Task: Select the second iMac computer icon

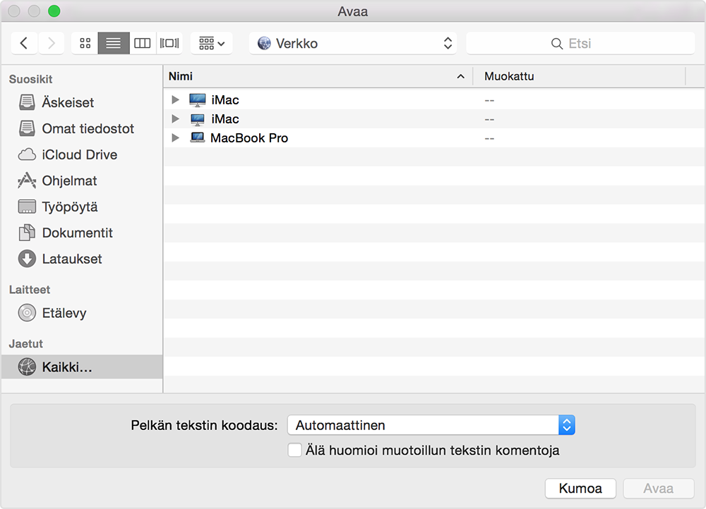Action: (197, 119)
